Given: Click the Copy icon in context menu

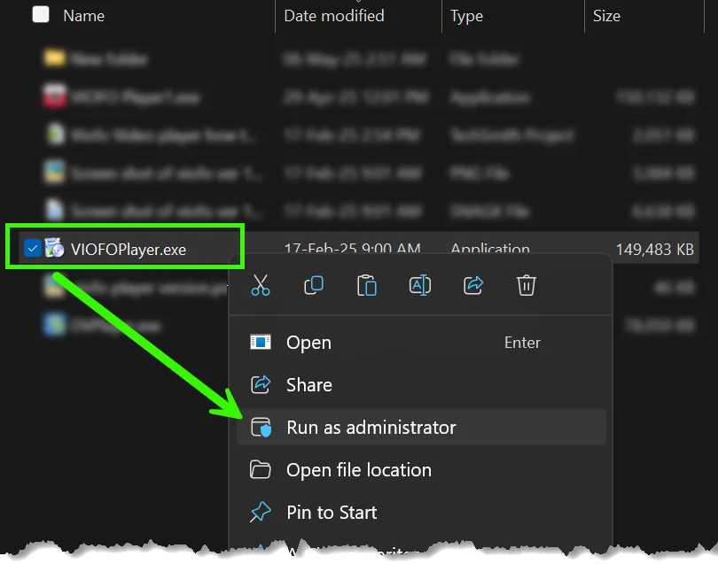Looking at the screenshot, I should click(x=314, y=285).
